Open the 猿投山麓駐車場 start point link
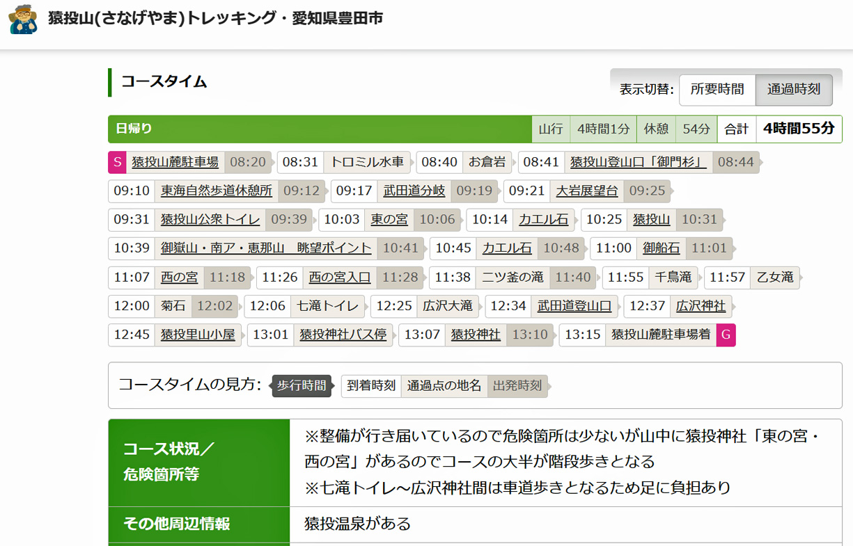853x546 pixels. [175, 162]
